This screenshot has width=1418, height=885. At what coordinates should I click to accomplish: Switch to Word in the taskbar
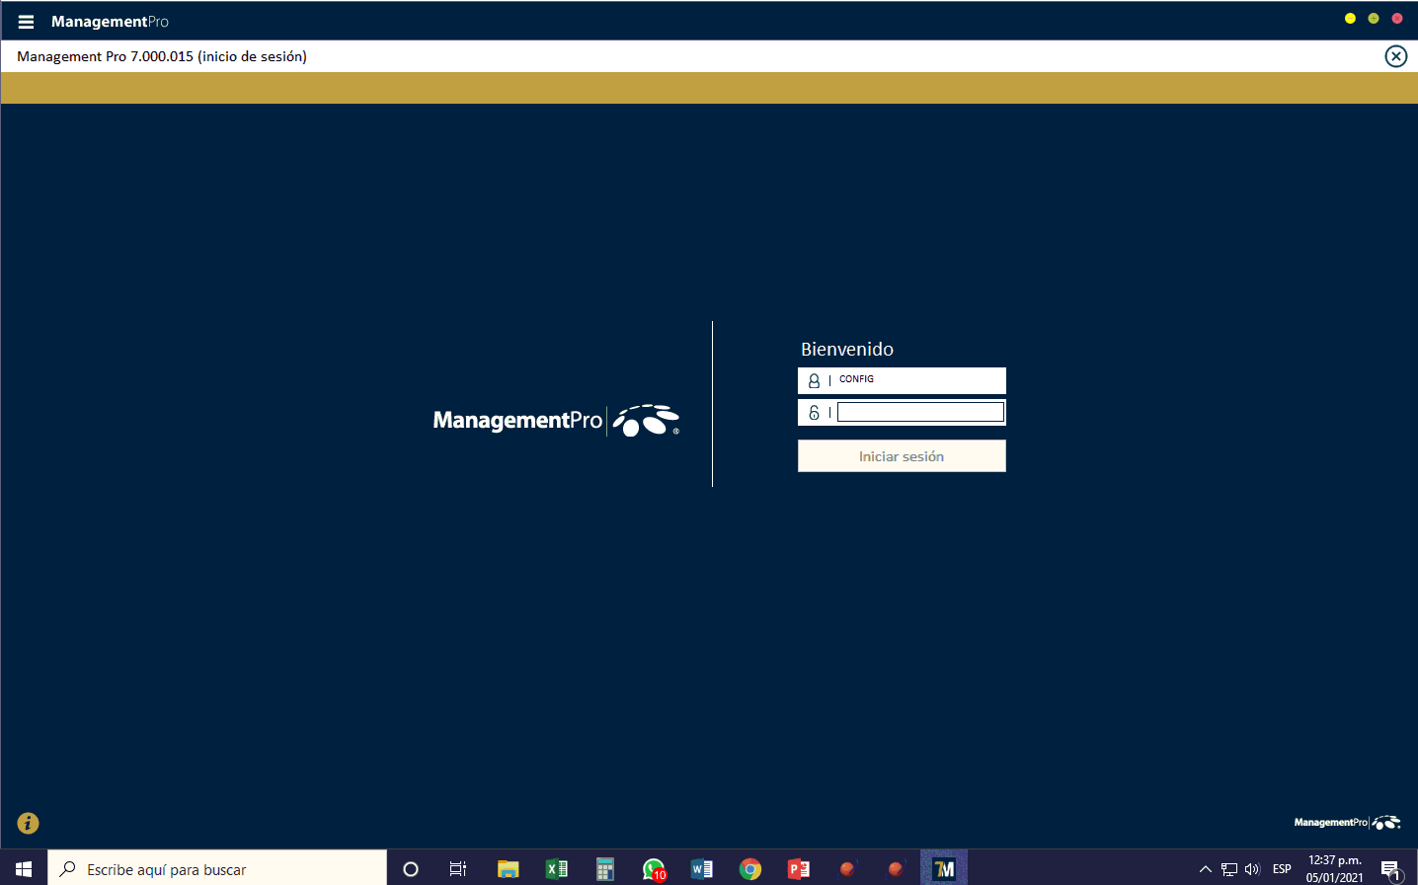click(x=701, y=869)
